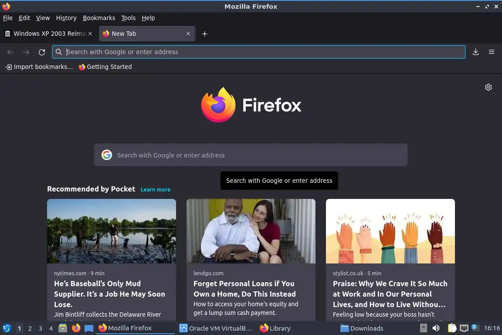Screen dimensions: 502x335
Task: Open He's Baseball's Only Mud Supplier headline
Action: (x=109, y=294)
